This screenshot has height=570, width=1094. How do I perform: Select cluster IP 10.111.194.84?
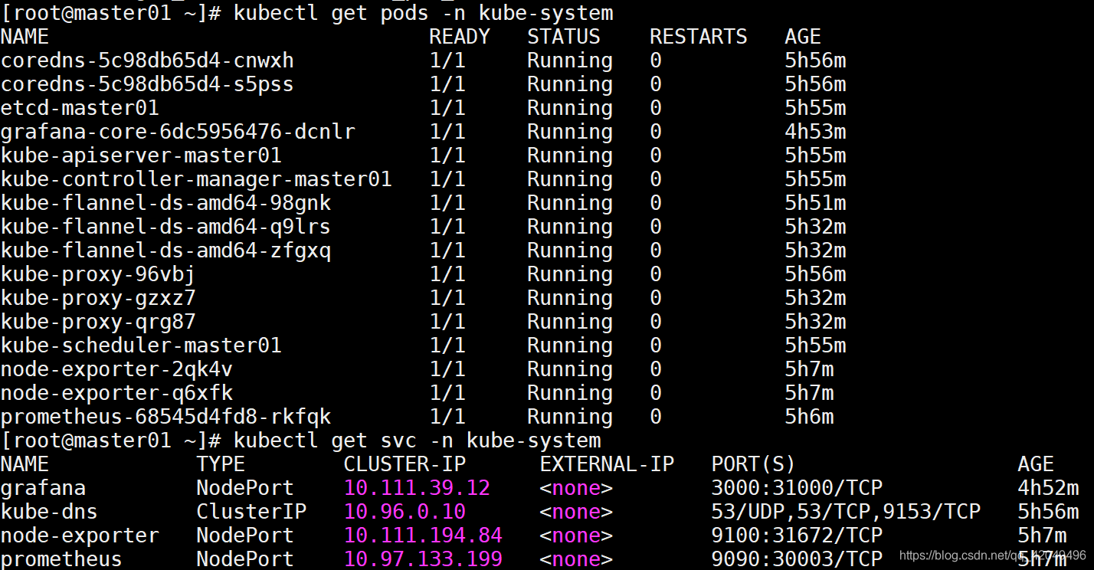coord(423,536)
